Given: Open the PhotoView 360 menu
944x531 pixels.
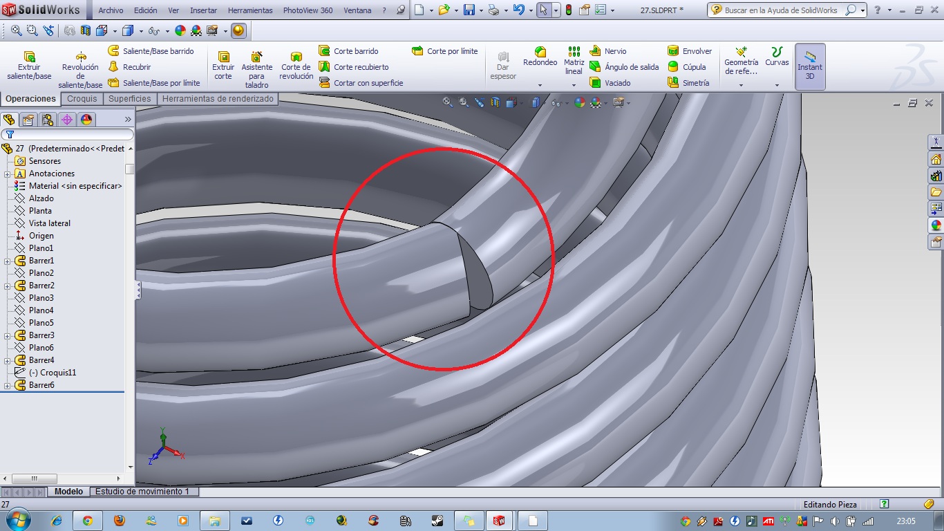Looking at the screenshot, I should coord(308,10).
